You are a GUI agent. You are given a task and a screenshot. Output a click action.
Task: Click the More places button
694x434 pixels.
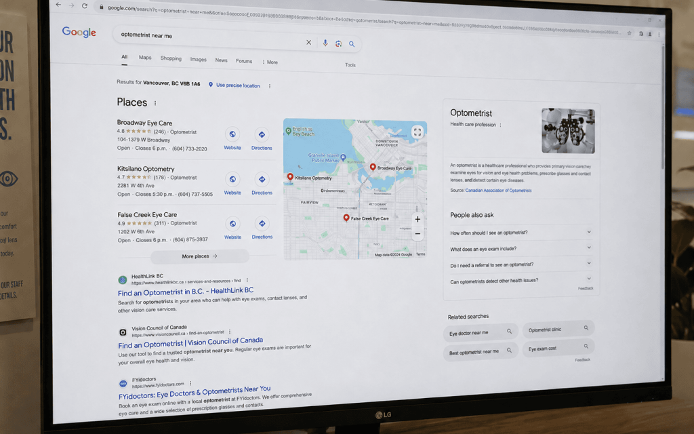(x=200, y=256)
